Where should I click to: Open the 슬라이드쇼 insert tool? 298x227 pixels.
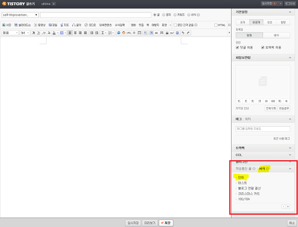[x=22, y=25]
